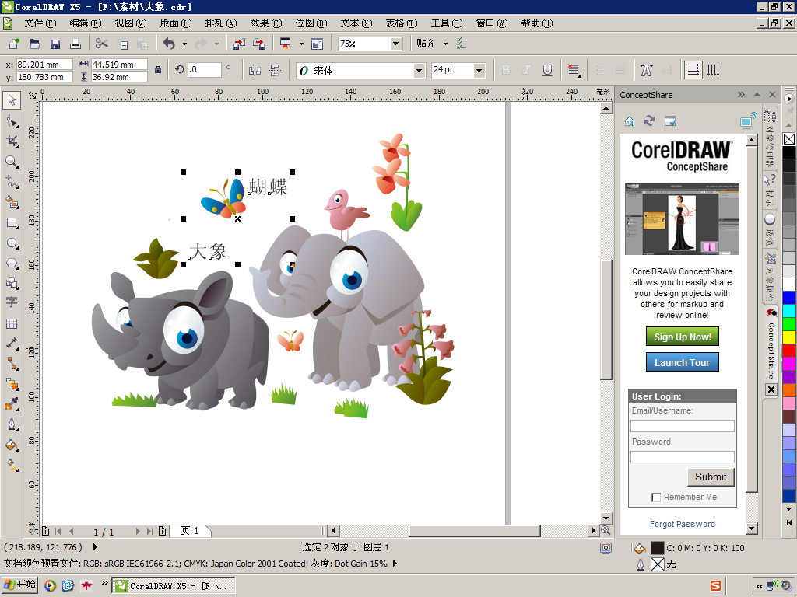The width and height of the screenshot is (797, 597).
Task: Toggle underline text formatting
Action: click(x=547, y=70)
